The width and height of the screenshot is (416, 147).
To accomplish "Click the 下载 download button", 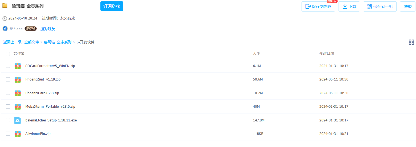I will 349,6.
